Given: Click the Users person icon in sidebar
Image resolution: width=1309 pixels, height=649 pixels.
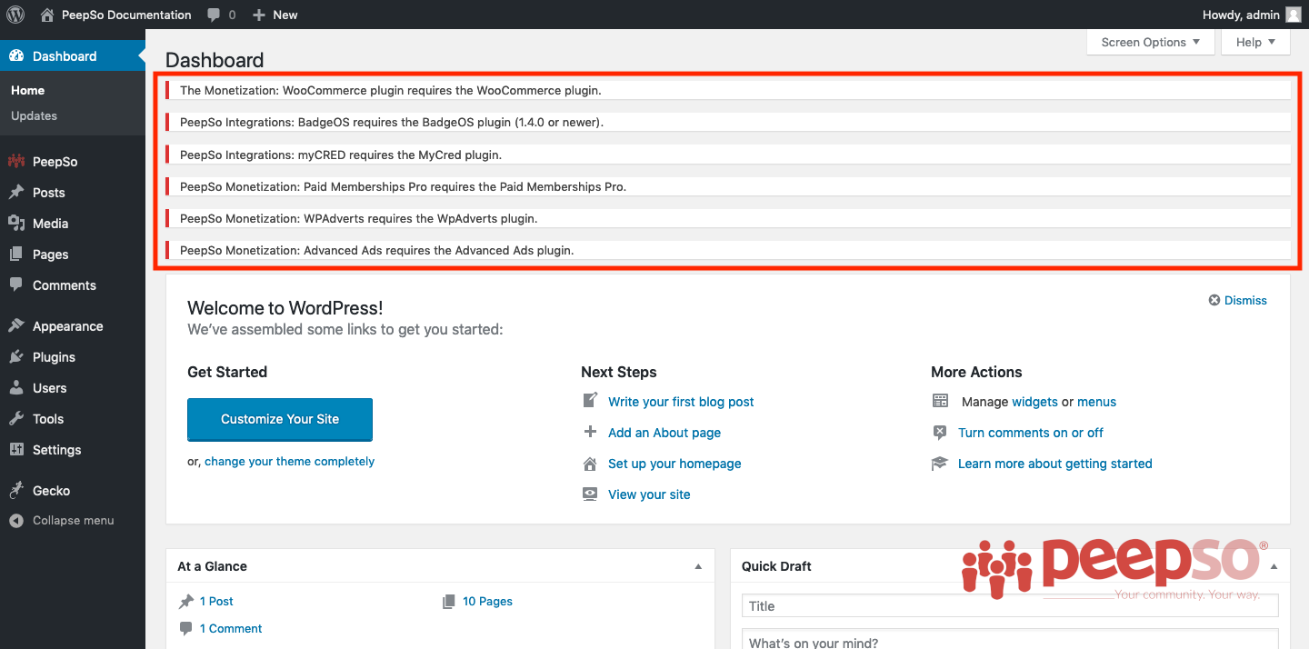Looking at the screenshot, I should tap(16, 388).
